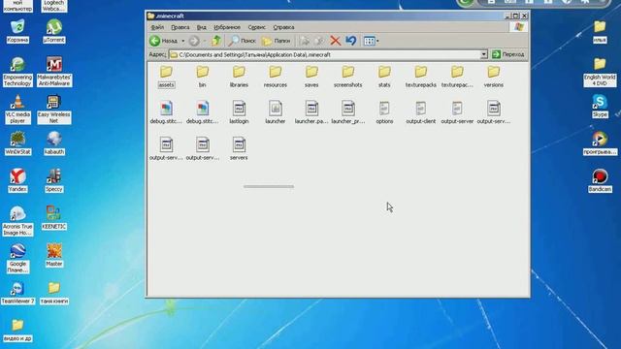Open the stats folder
Screen dimensions: 621x349
click(384, 77)
